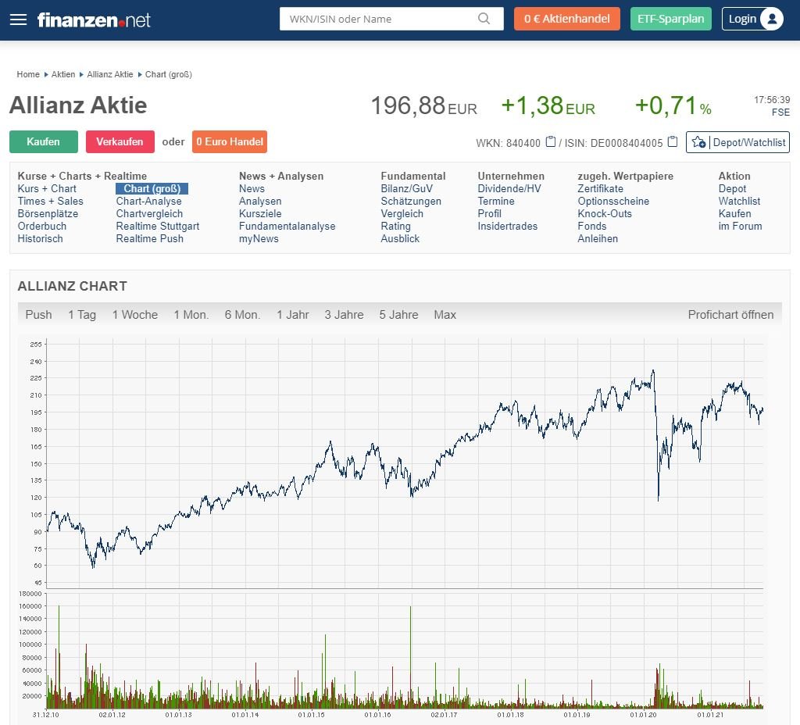Open the Termine link

pyautogui.click(x=496, y=201)
